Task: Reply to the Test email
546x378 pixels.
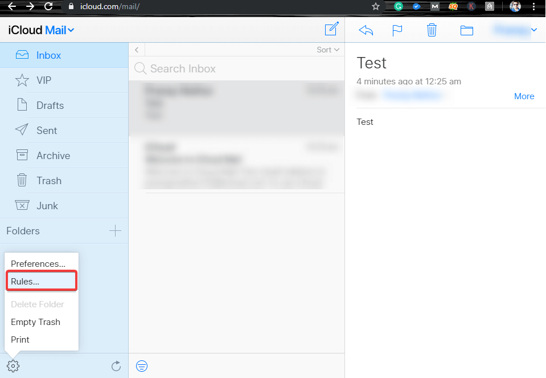Action: click(x=365, y=30)
